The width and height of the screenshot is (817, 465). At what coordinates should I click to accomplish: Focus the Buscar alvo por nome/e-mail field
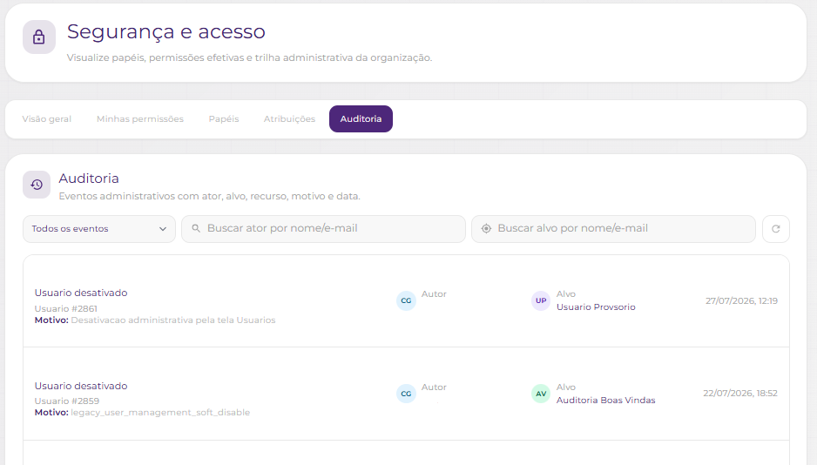[x=613, y=229]
